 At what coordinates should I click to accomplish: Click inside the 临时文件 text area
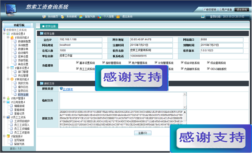click(x=121, y=101)
